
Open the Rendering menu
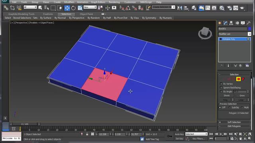114,2
